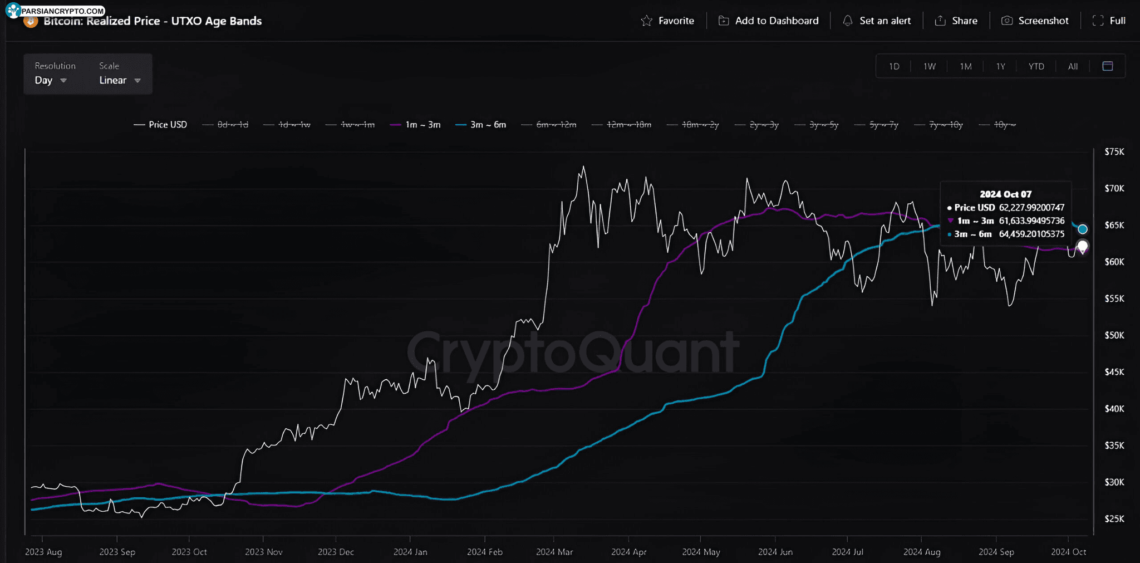This screenshot has width=1140, height=563.
Task: Click the Favorite star icon
Action: (646, 21)
